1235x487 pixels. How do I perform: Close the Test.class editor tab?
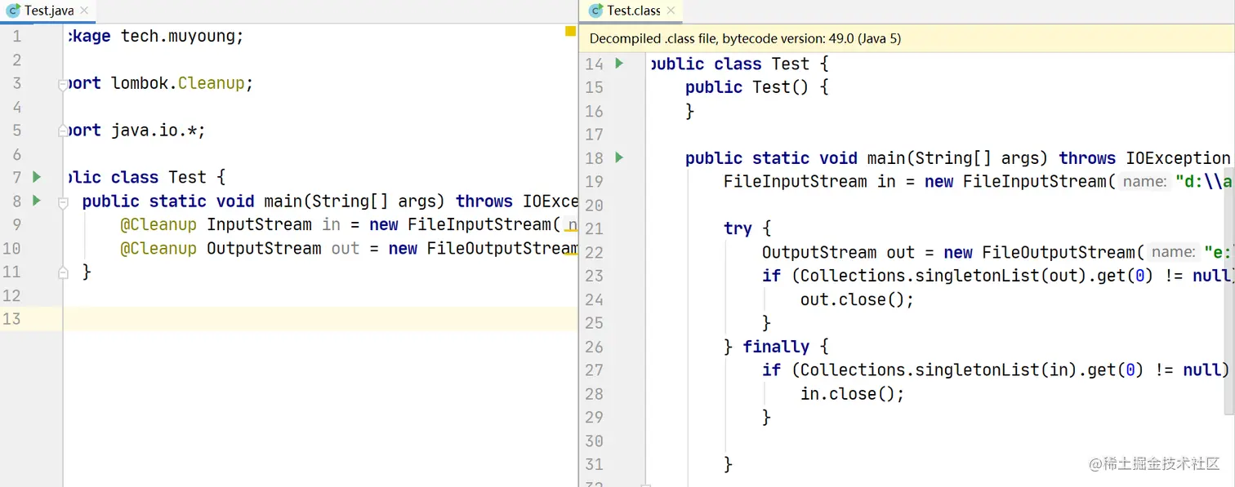tap(671, 11)
